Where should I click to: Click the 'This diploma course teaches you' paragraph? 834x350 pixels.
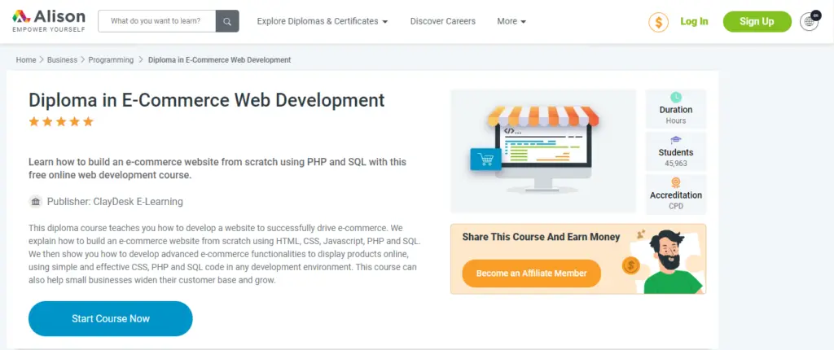pyautogui.click(x=225, y=254)
